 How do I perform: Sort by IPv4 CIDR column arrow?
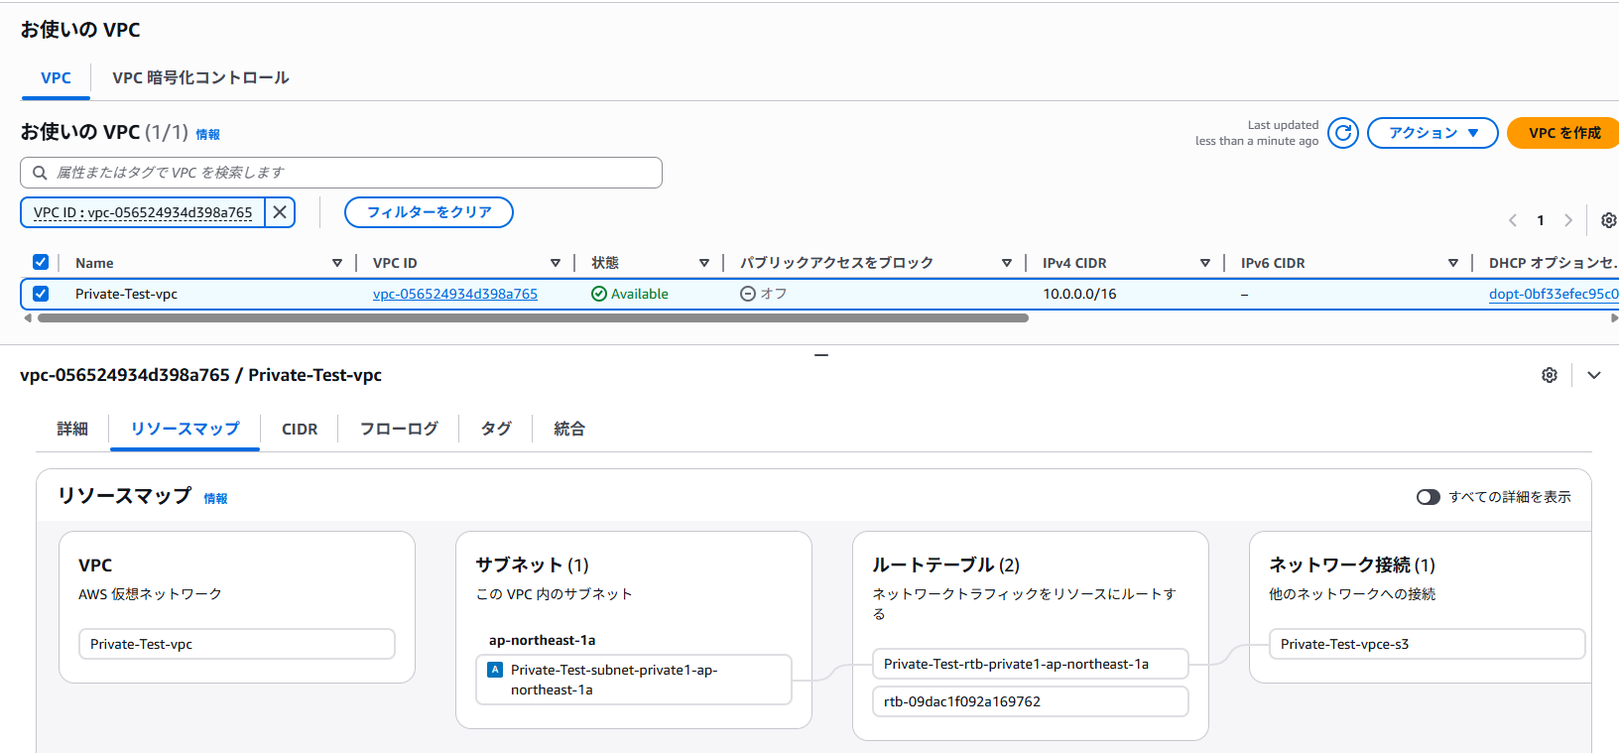pos(1204,263)
